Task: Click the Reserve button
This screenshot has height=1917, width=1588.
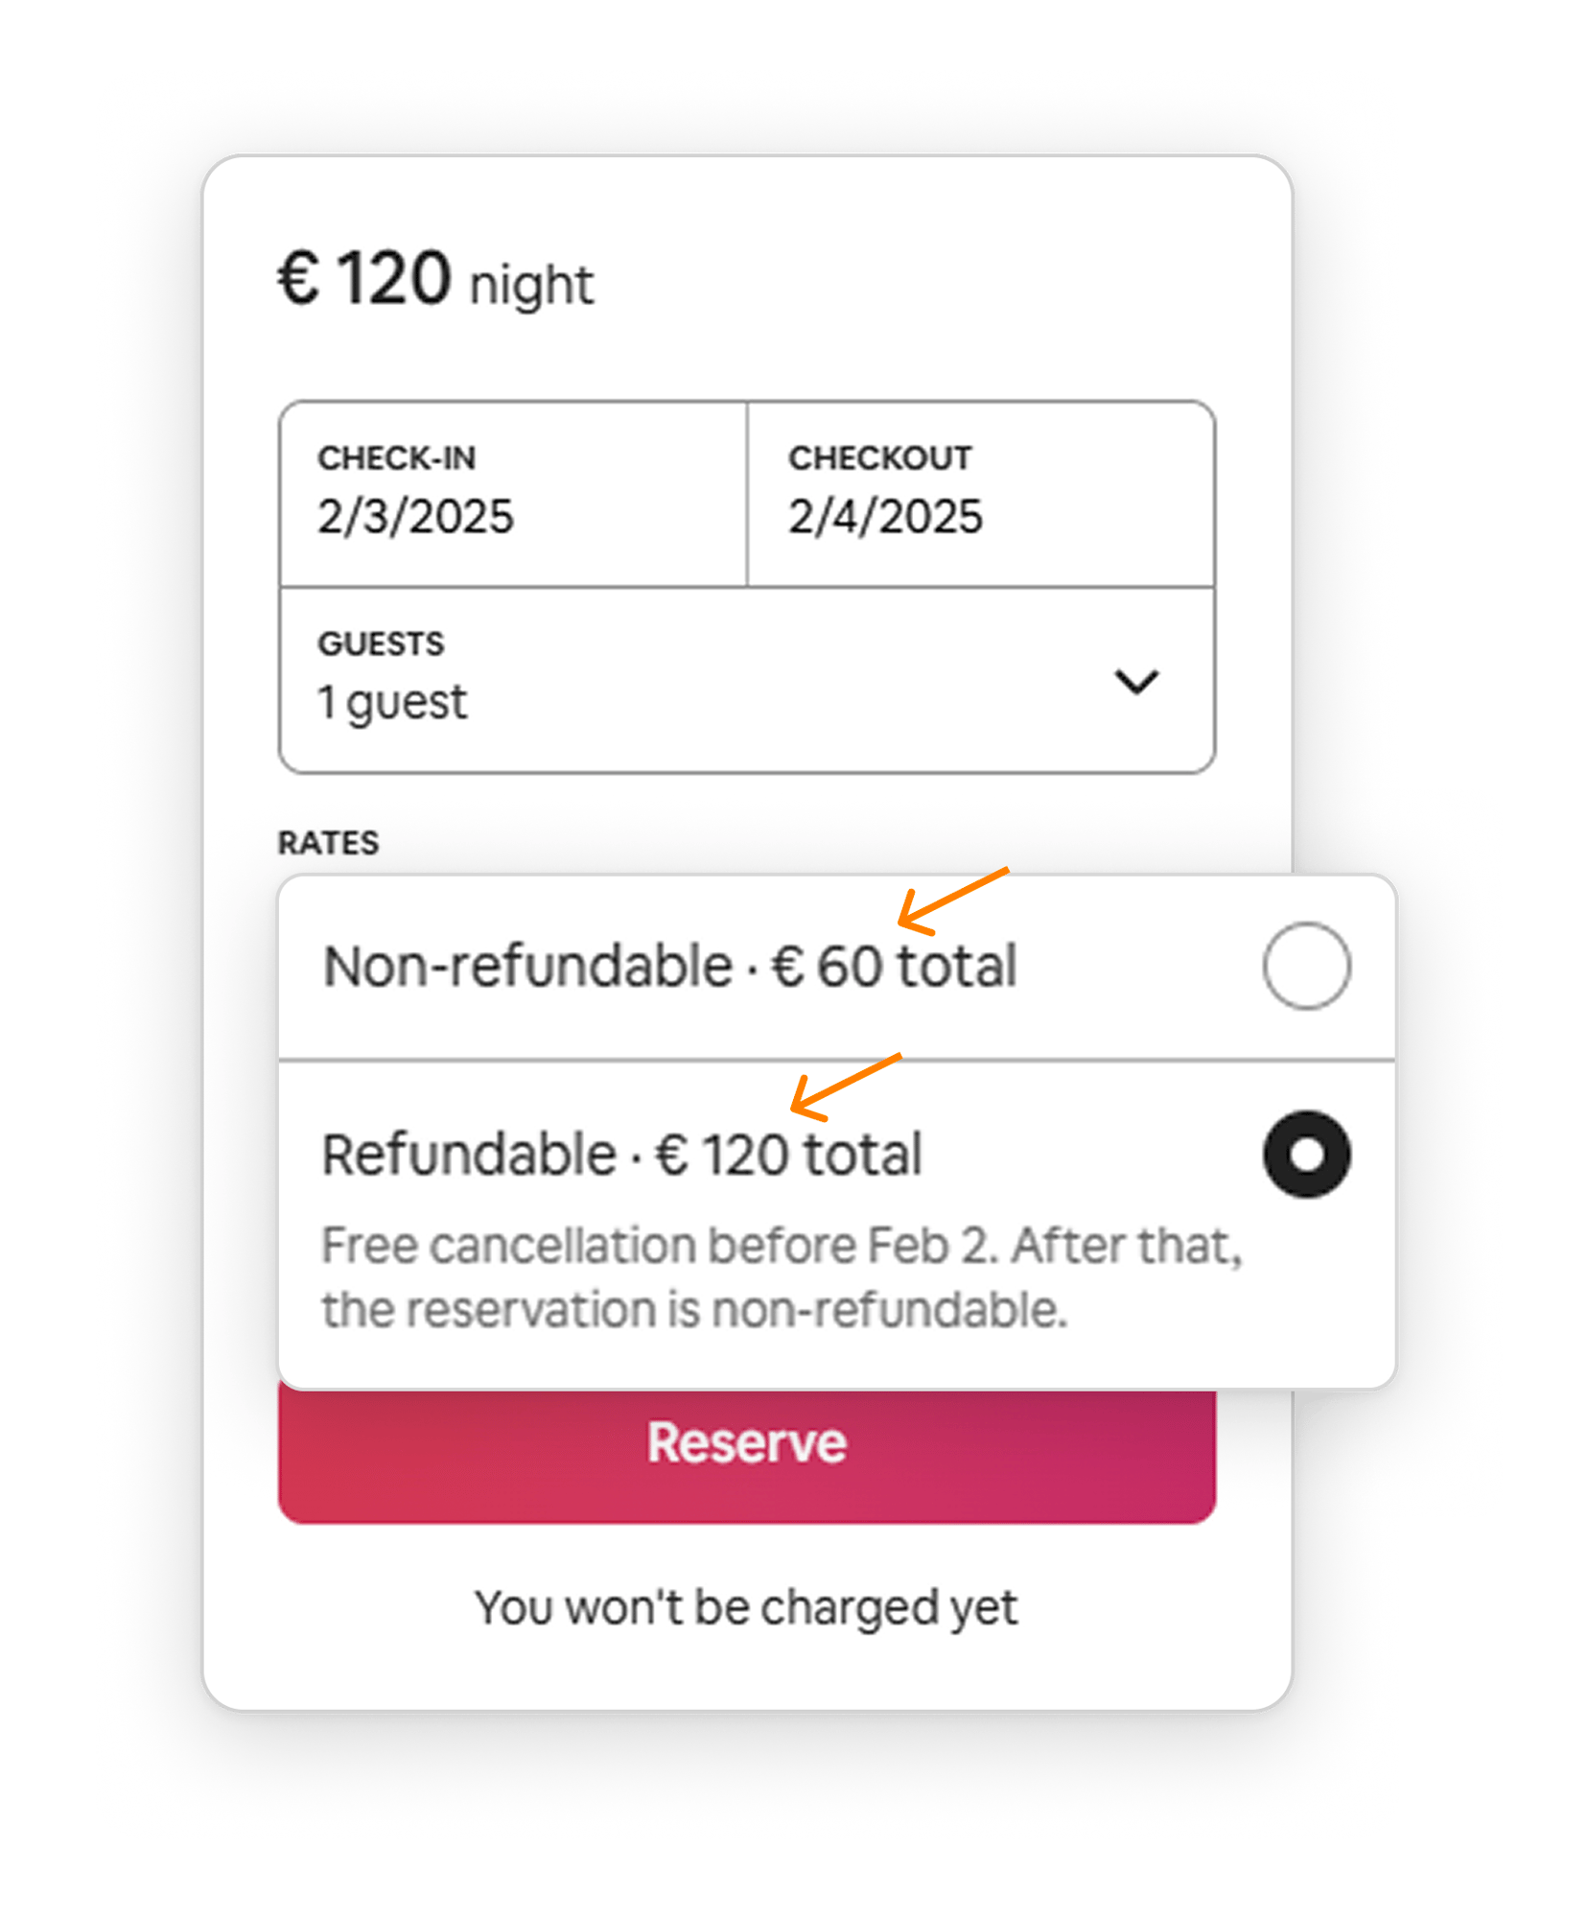Action: 747,1443
